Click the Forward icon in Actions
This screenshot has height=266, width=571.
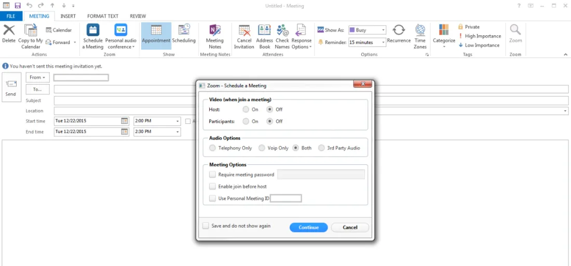[49, 42]
